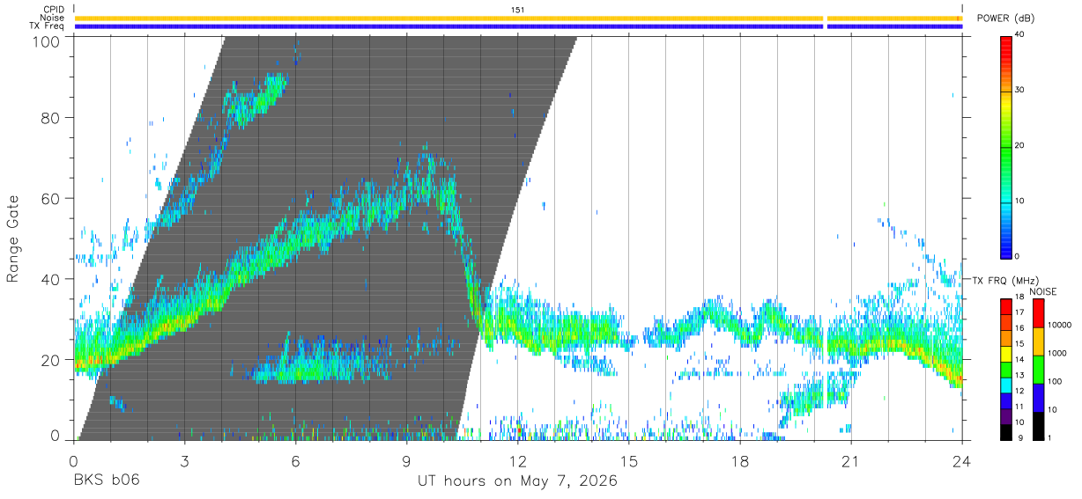Click the UT hours on May 7, 2026 title

click(x=518, y=481)
